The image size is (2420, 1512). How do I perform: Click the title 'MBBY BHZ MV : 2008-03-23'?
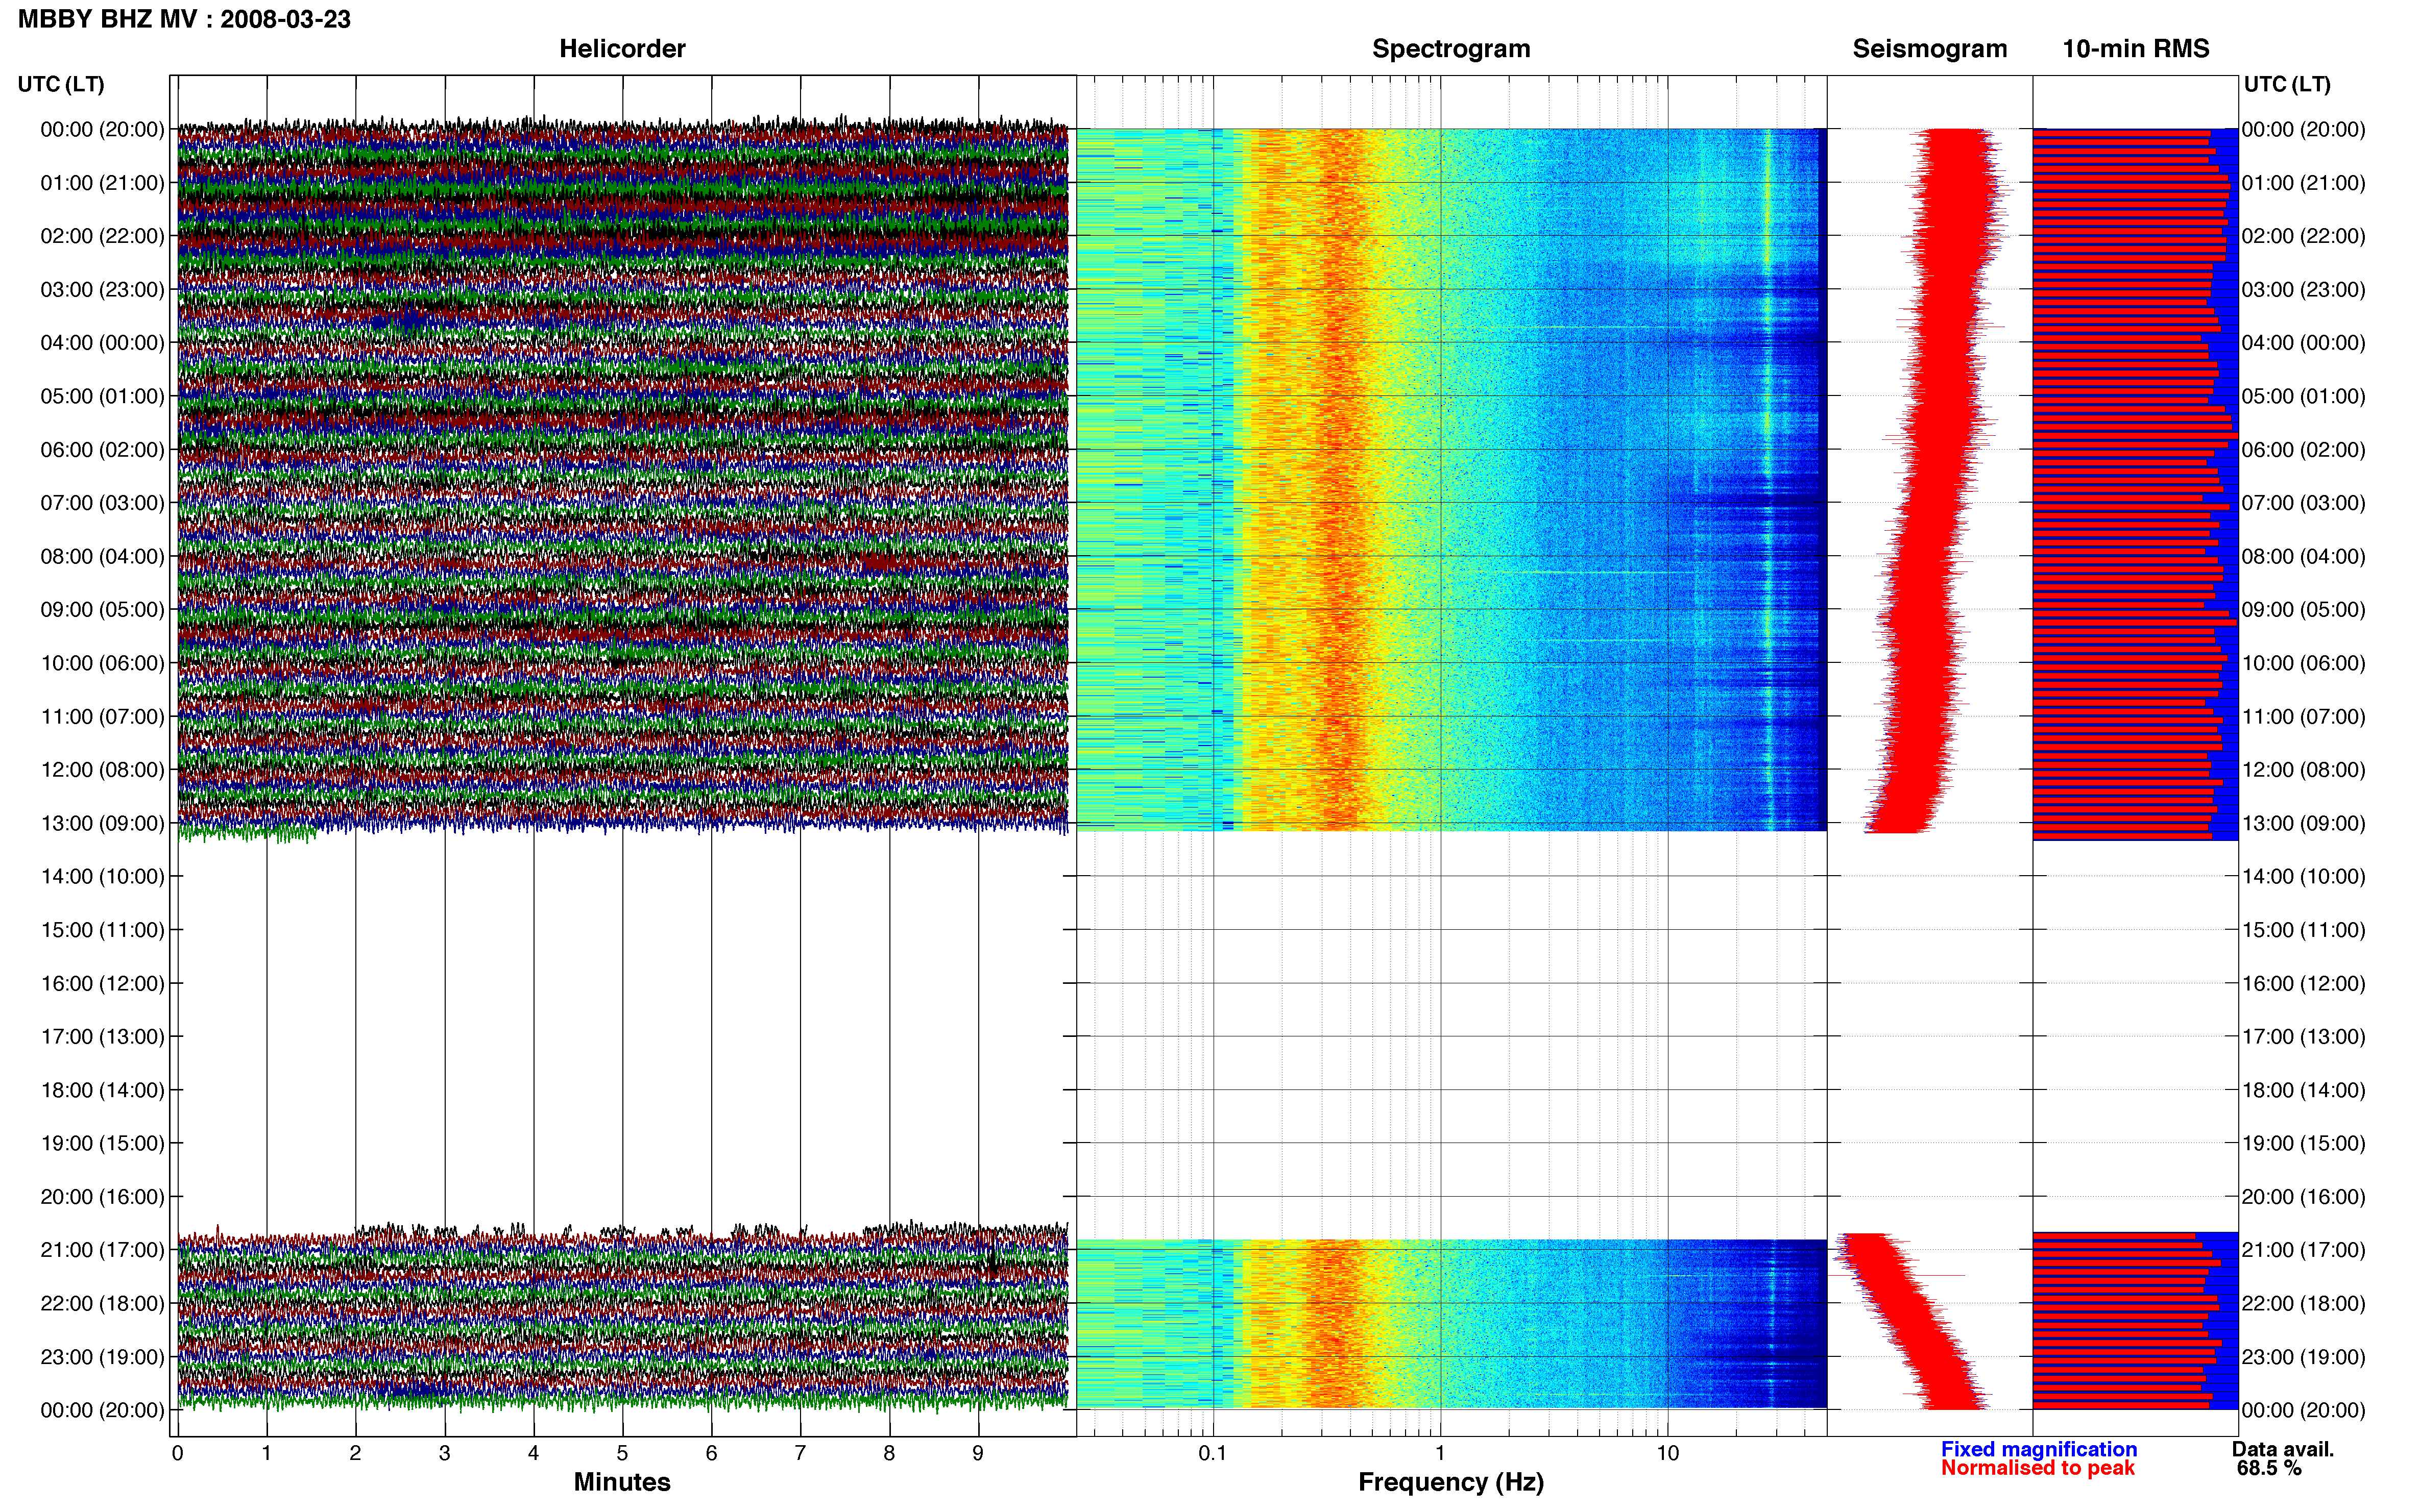184,19
